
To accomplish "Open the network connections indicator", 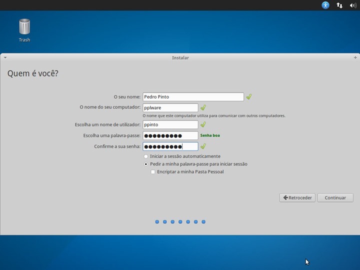I will pyautogui.click(x=339, y=5).
